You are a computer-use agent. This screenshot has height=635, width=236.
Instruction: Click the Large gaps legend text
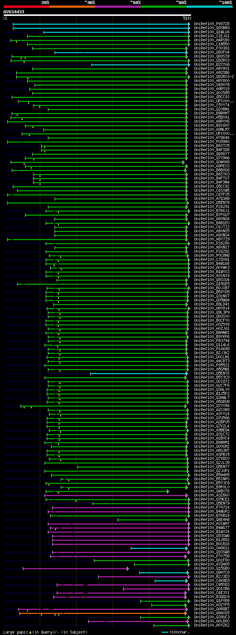click(x=45, y=632)
